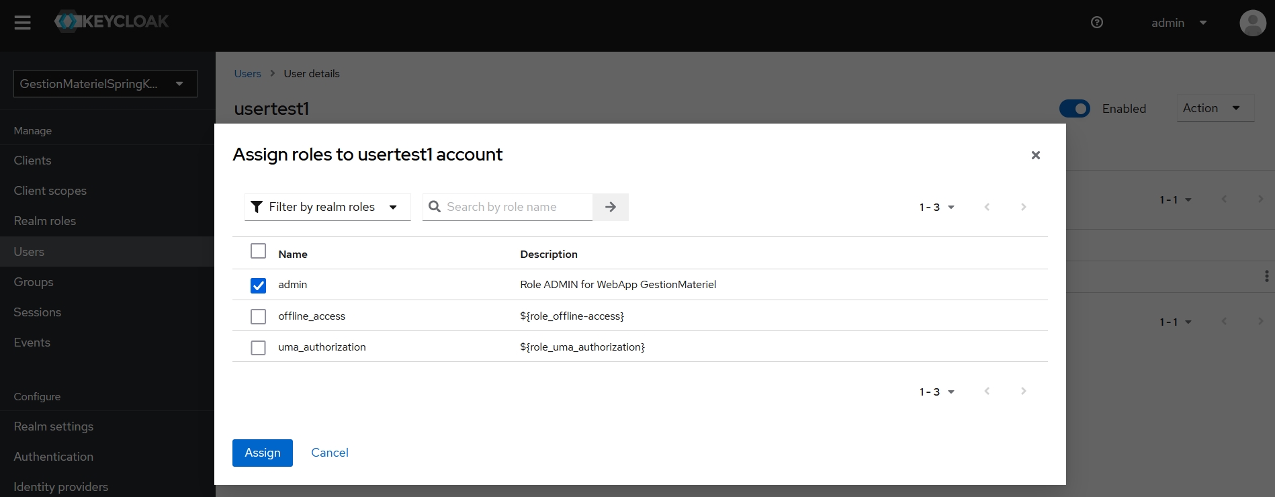Close the Assign roles dialog
This screenshot has width=1275, height=497.
tap(1036, 155)
